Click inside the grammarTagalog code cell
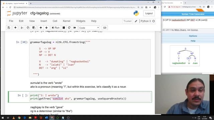The width and height of the screenshot is (214, 120). point(90,58)
